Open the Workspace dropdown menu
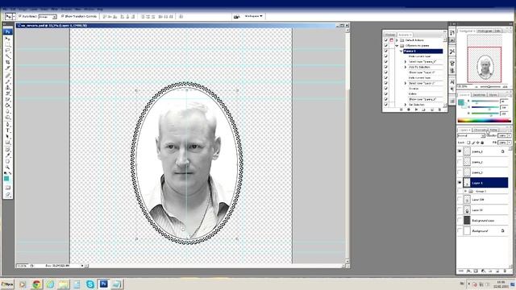 [253, 16]
